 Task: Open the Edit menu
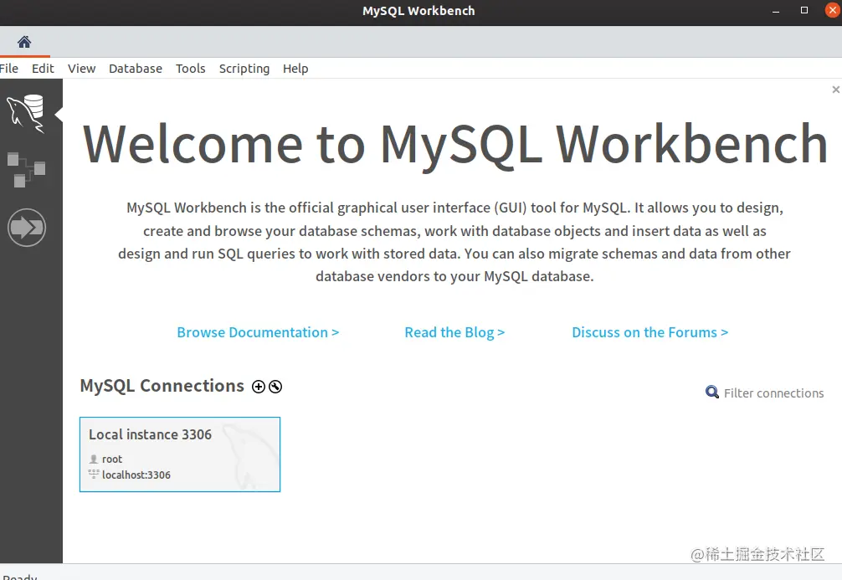coord(43,69)
